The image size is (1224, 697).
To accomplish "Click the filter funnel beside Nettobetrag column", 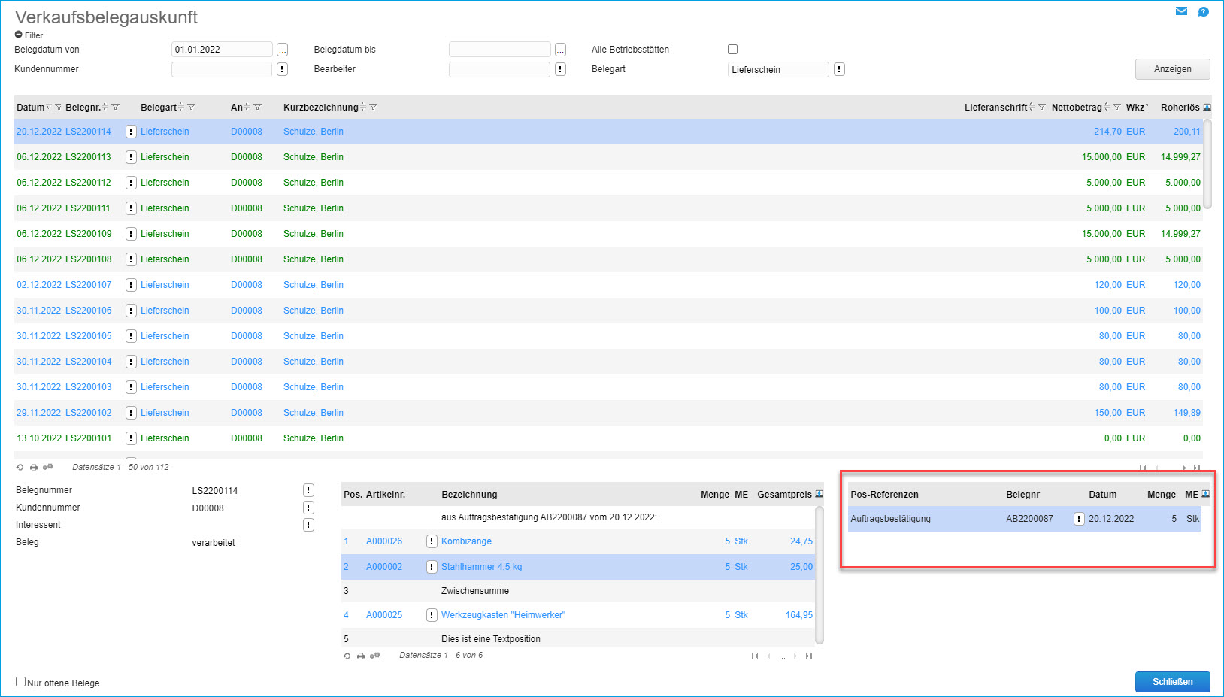I will 1116,108.
